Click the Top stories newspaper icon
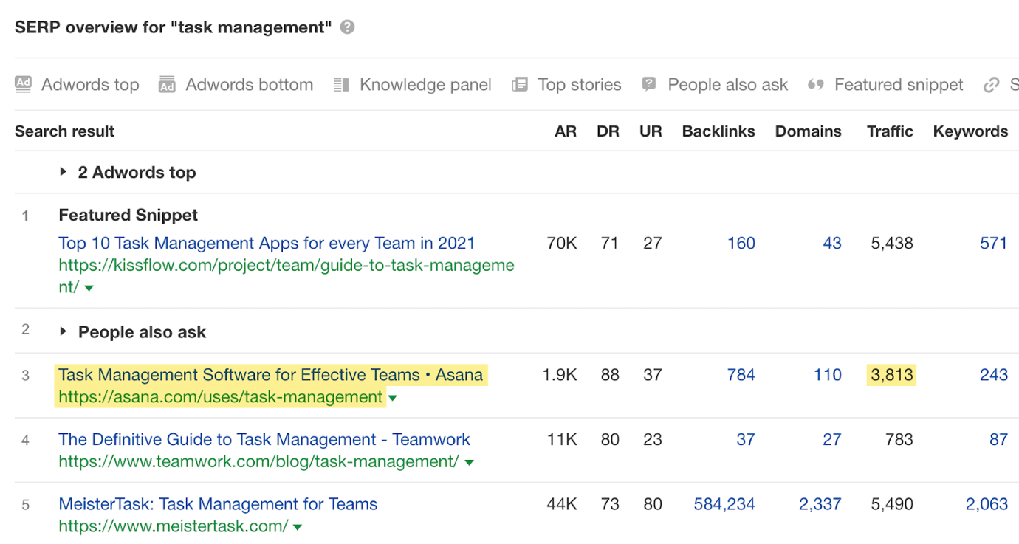Image resolution: width=1019 pixels, height=544 pixels. pos(520,85)
